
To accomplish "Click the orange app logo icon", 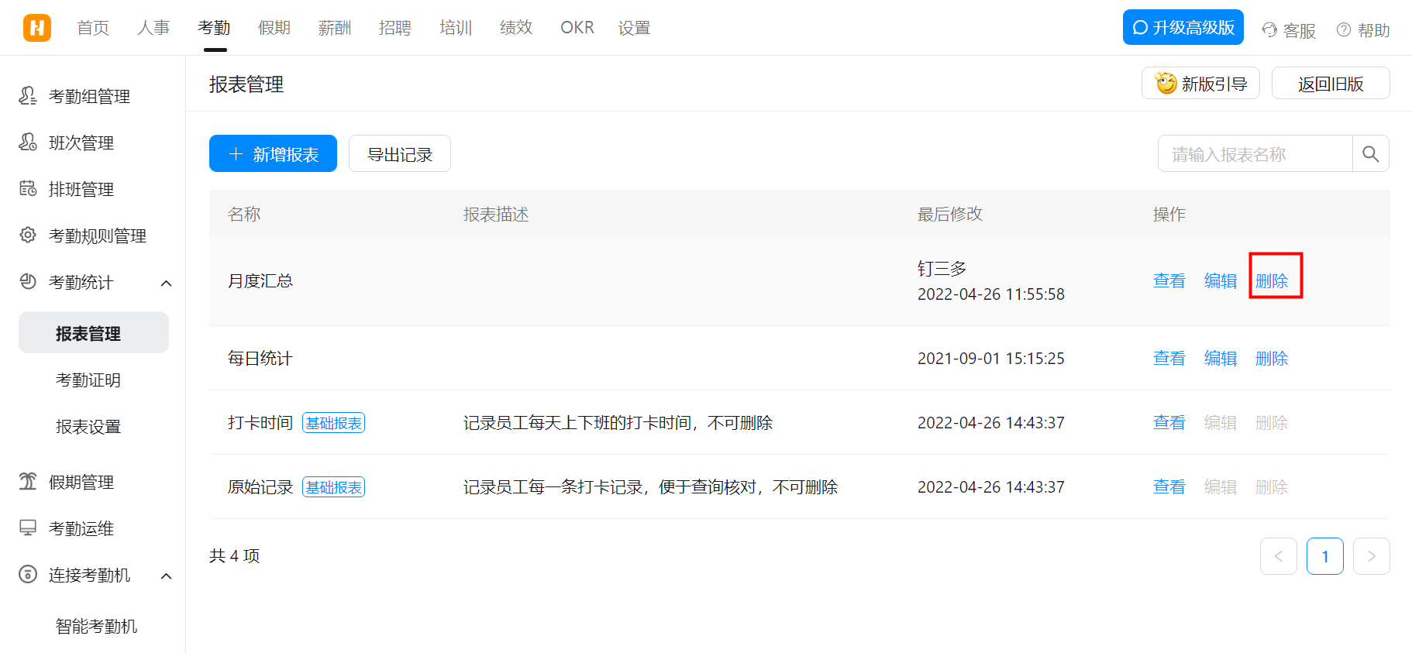I will (x=36, y=28).
